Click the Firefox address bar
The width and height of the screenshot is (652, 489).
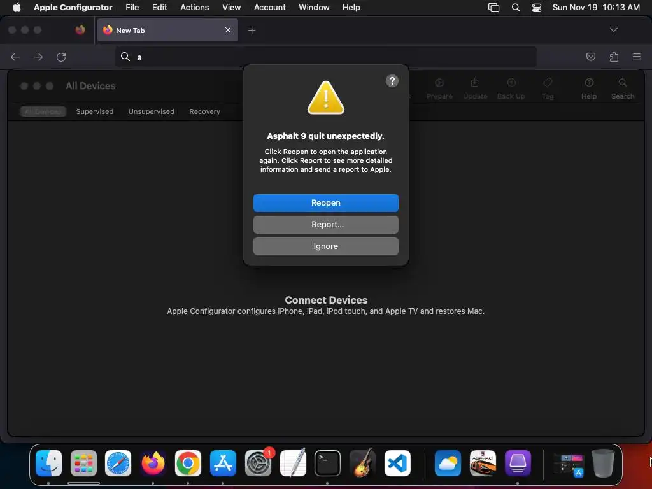point(325,57)
